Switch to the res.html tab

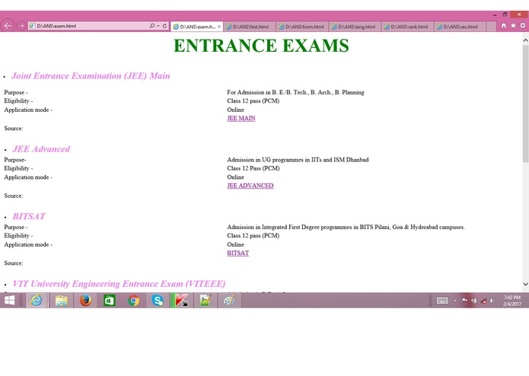(460, 27)
